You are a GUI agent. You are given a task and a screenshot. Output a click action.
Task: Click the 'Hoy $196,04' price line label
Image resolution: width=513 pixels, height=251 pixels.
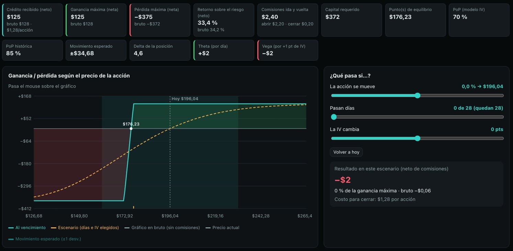[185, 99]
